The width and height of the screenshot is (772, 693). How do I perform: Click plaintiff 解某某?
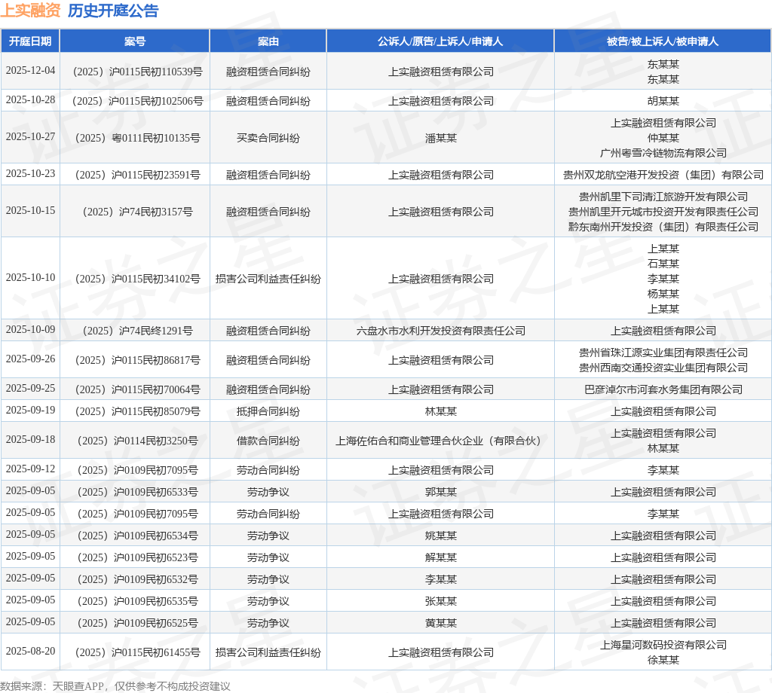[440, 557]
